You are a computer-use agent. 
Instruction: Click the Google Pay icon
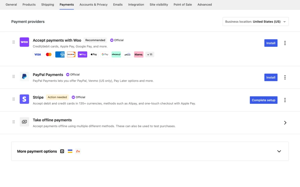[105, 54]
